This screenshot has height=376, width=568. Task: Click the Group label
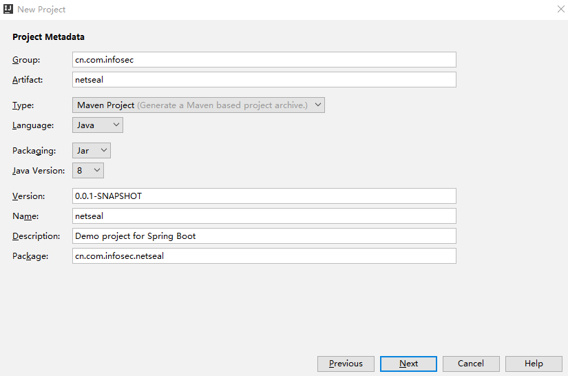[x=26, y=60]
